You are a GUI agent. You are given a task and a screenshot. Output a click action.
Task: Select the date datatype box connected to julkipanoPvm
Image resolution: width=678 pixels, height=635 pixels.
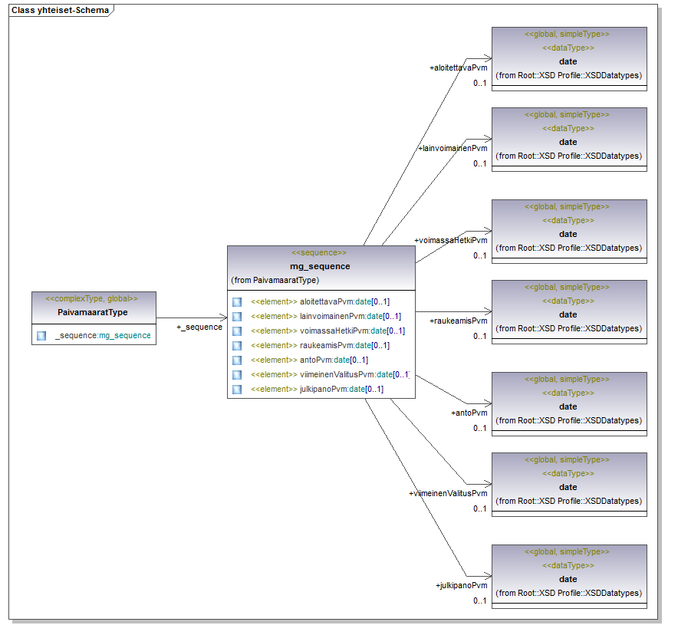pos(568,579)
